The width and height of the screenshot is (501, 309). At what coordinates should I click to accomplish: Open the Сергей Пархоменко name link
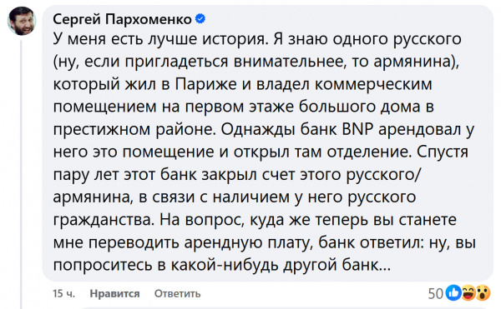[123, 19]
